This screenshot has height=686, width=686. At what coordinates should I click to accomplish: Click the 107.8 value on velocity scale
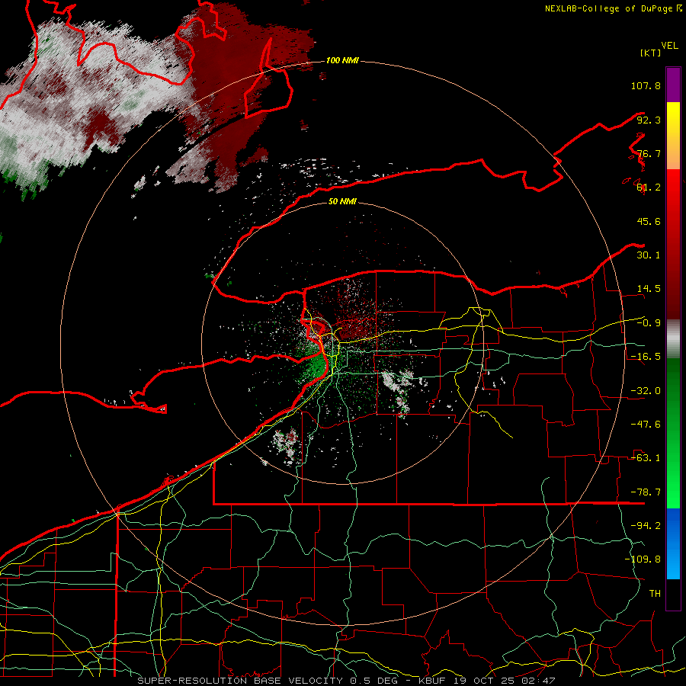[x=646, y=85]
